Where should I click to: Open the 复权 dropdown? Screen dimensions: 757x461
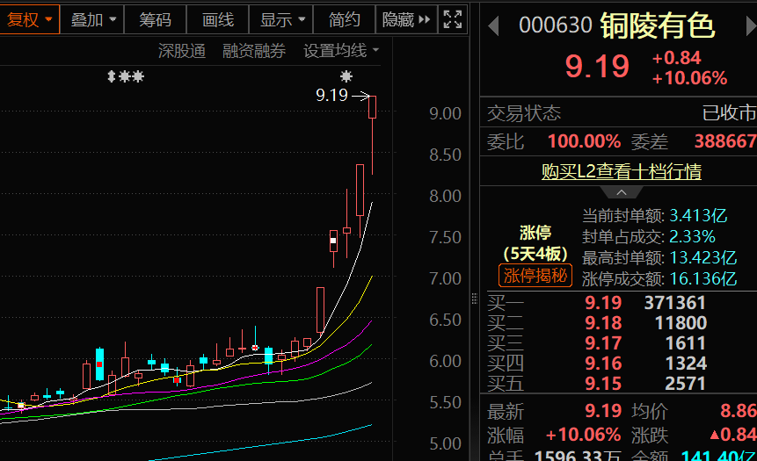coord(29,20)
